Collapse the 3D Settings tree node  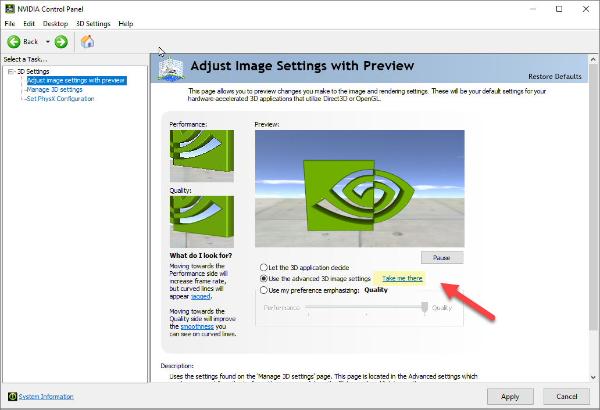click(10, 71)
